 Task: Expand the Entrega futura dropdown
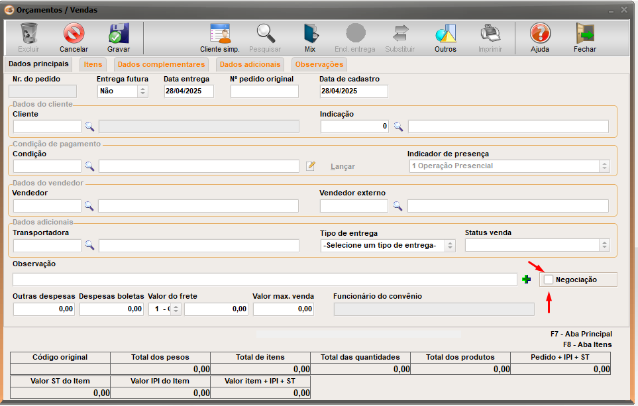[x=142, y=91]
